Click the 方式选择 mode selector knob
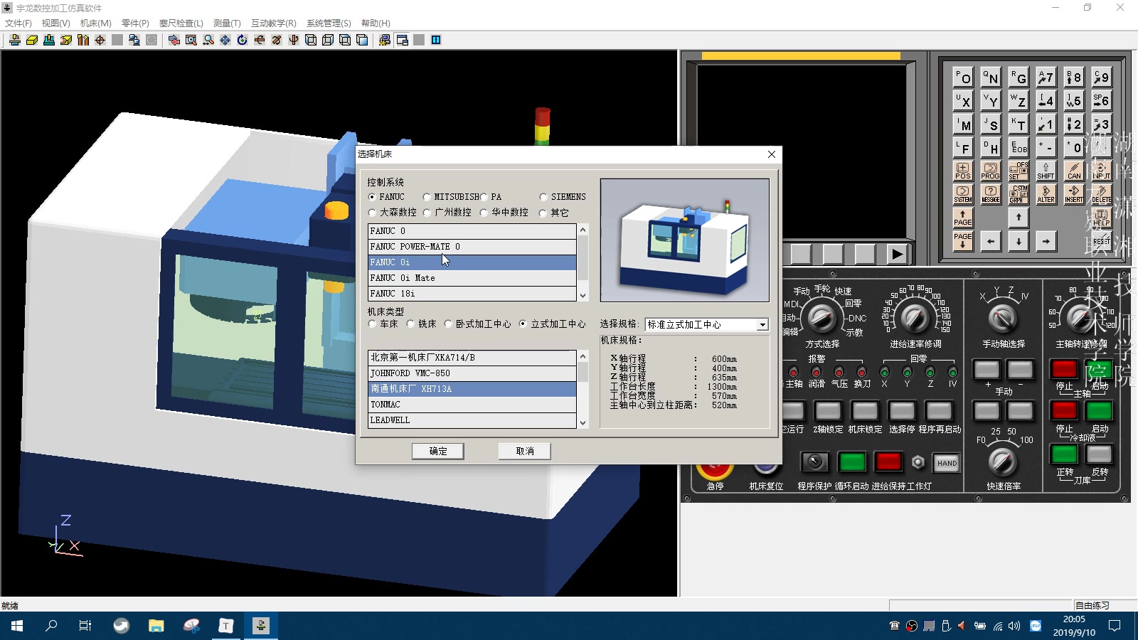The image size is (1138, 640). (821, 317)
